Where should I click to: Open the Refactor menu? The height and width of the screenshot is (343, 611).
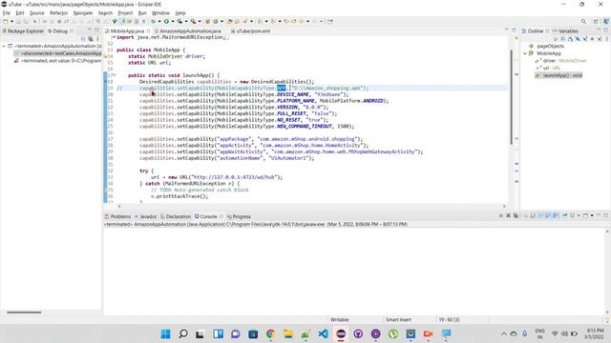[58, 12]
